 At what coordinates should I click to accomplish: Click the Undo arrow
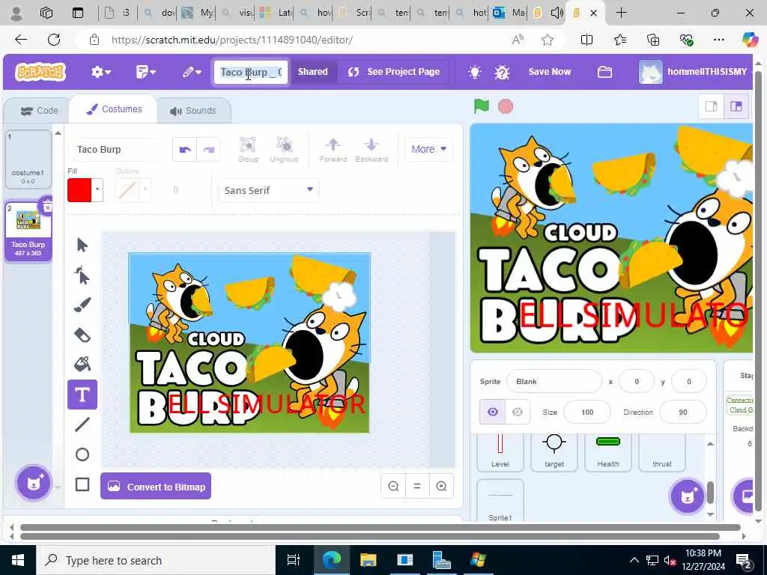pyautogui.click(x=184, y=150)
